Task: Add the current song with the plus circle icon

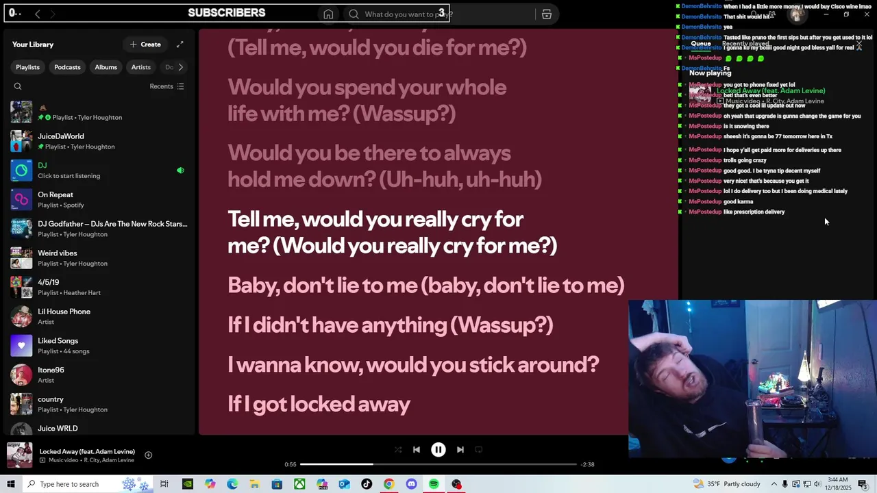Action: (148, 455)
